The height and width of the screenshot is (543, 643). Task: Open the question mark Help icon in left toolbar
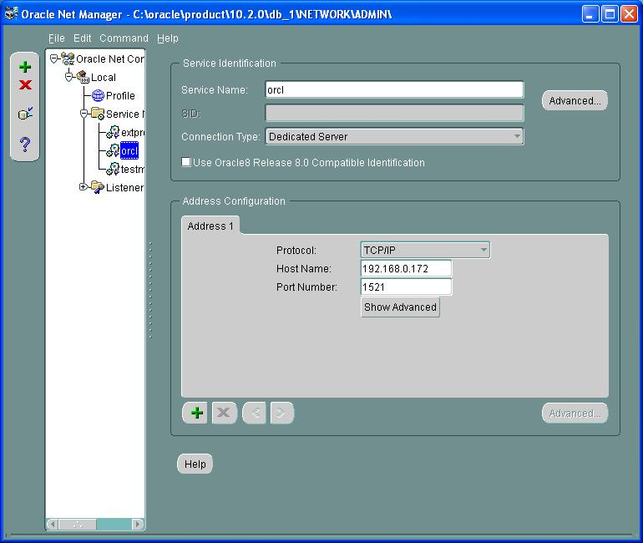[25, 144]
